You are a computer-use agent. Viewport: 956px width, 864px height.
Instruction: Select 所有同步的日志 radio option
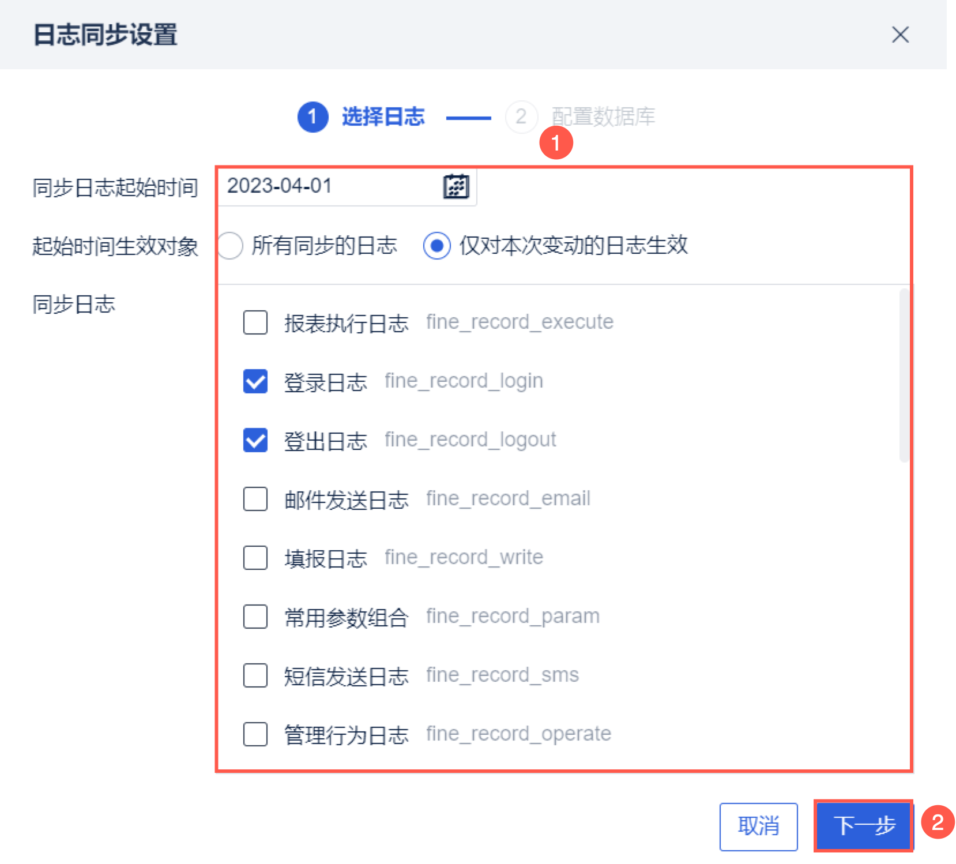[x=231, y=246]
